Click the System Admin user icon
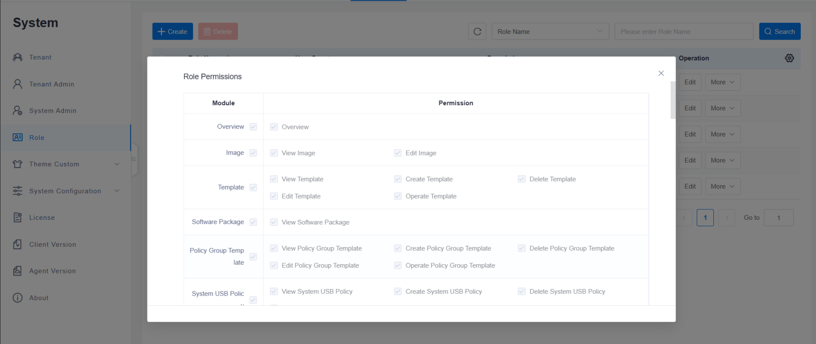The height and width of the screenshot is (344, 816). pos(18,111)
